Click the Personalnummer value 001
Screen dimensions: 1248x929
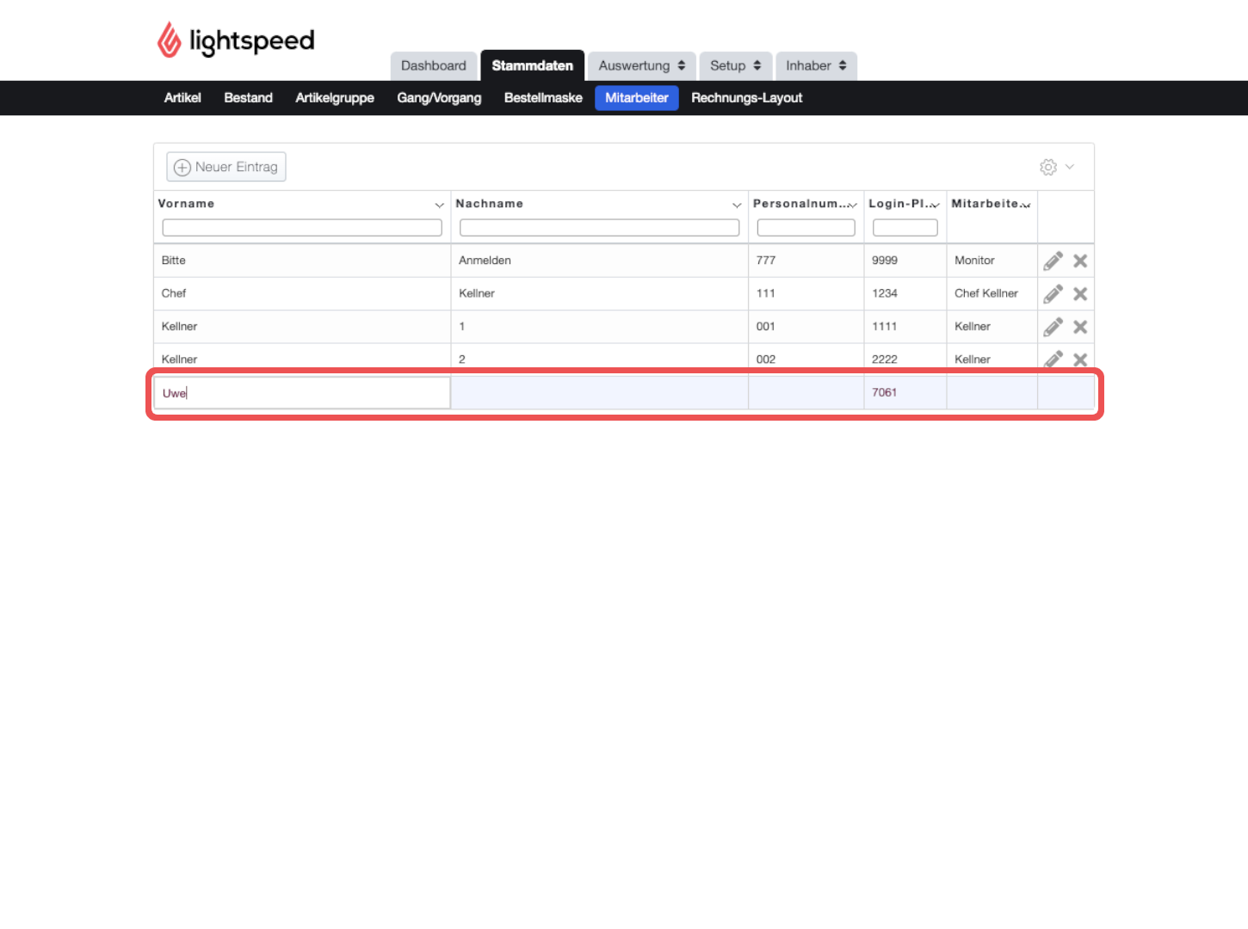click(x=766, y=327)
